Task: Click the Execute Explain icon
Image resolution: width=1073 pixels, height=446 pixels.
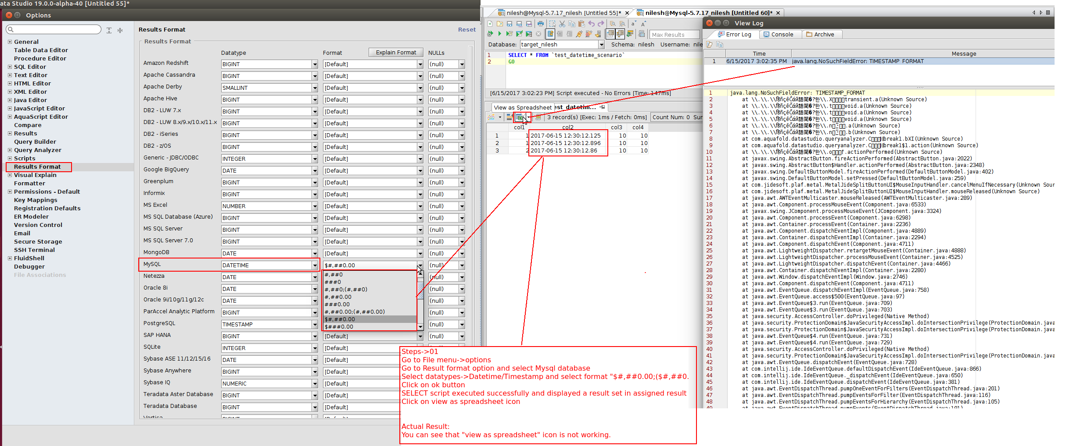Action: pos(529,34)
